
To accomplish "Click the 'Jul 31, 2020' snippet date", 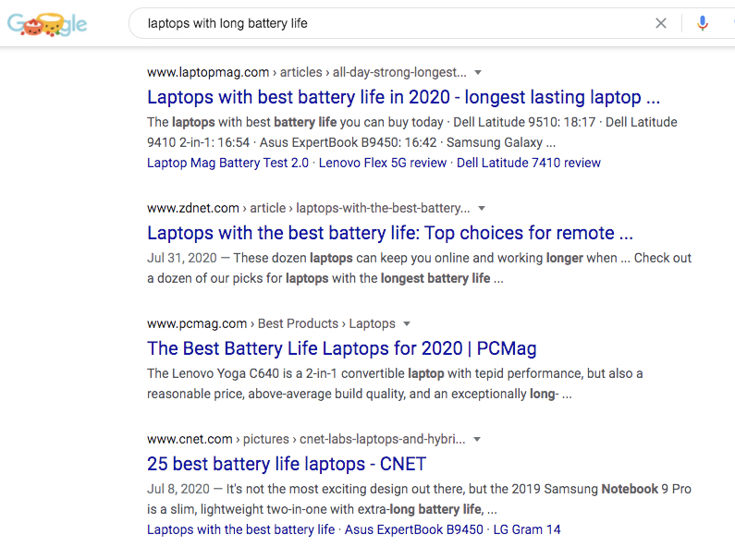I will (182, 259).
